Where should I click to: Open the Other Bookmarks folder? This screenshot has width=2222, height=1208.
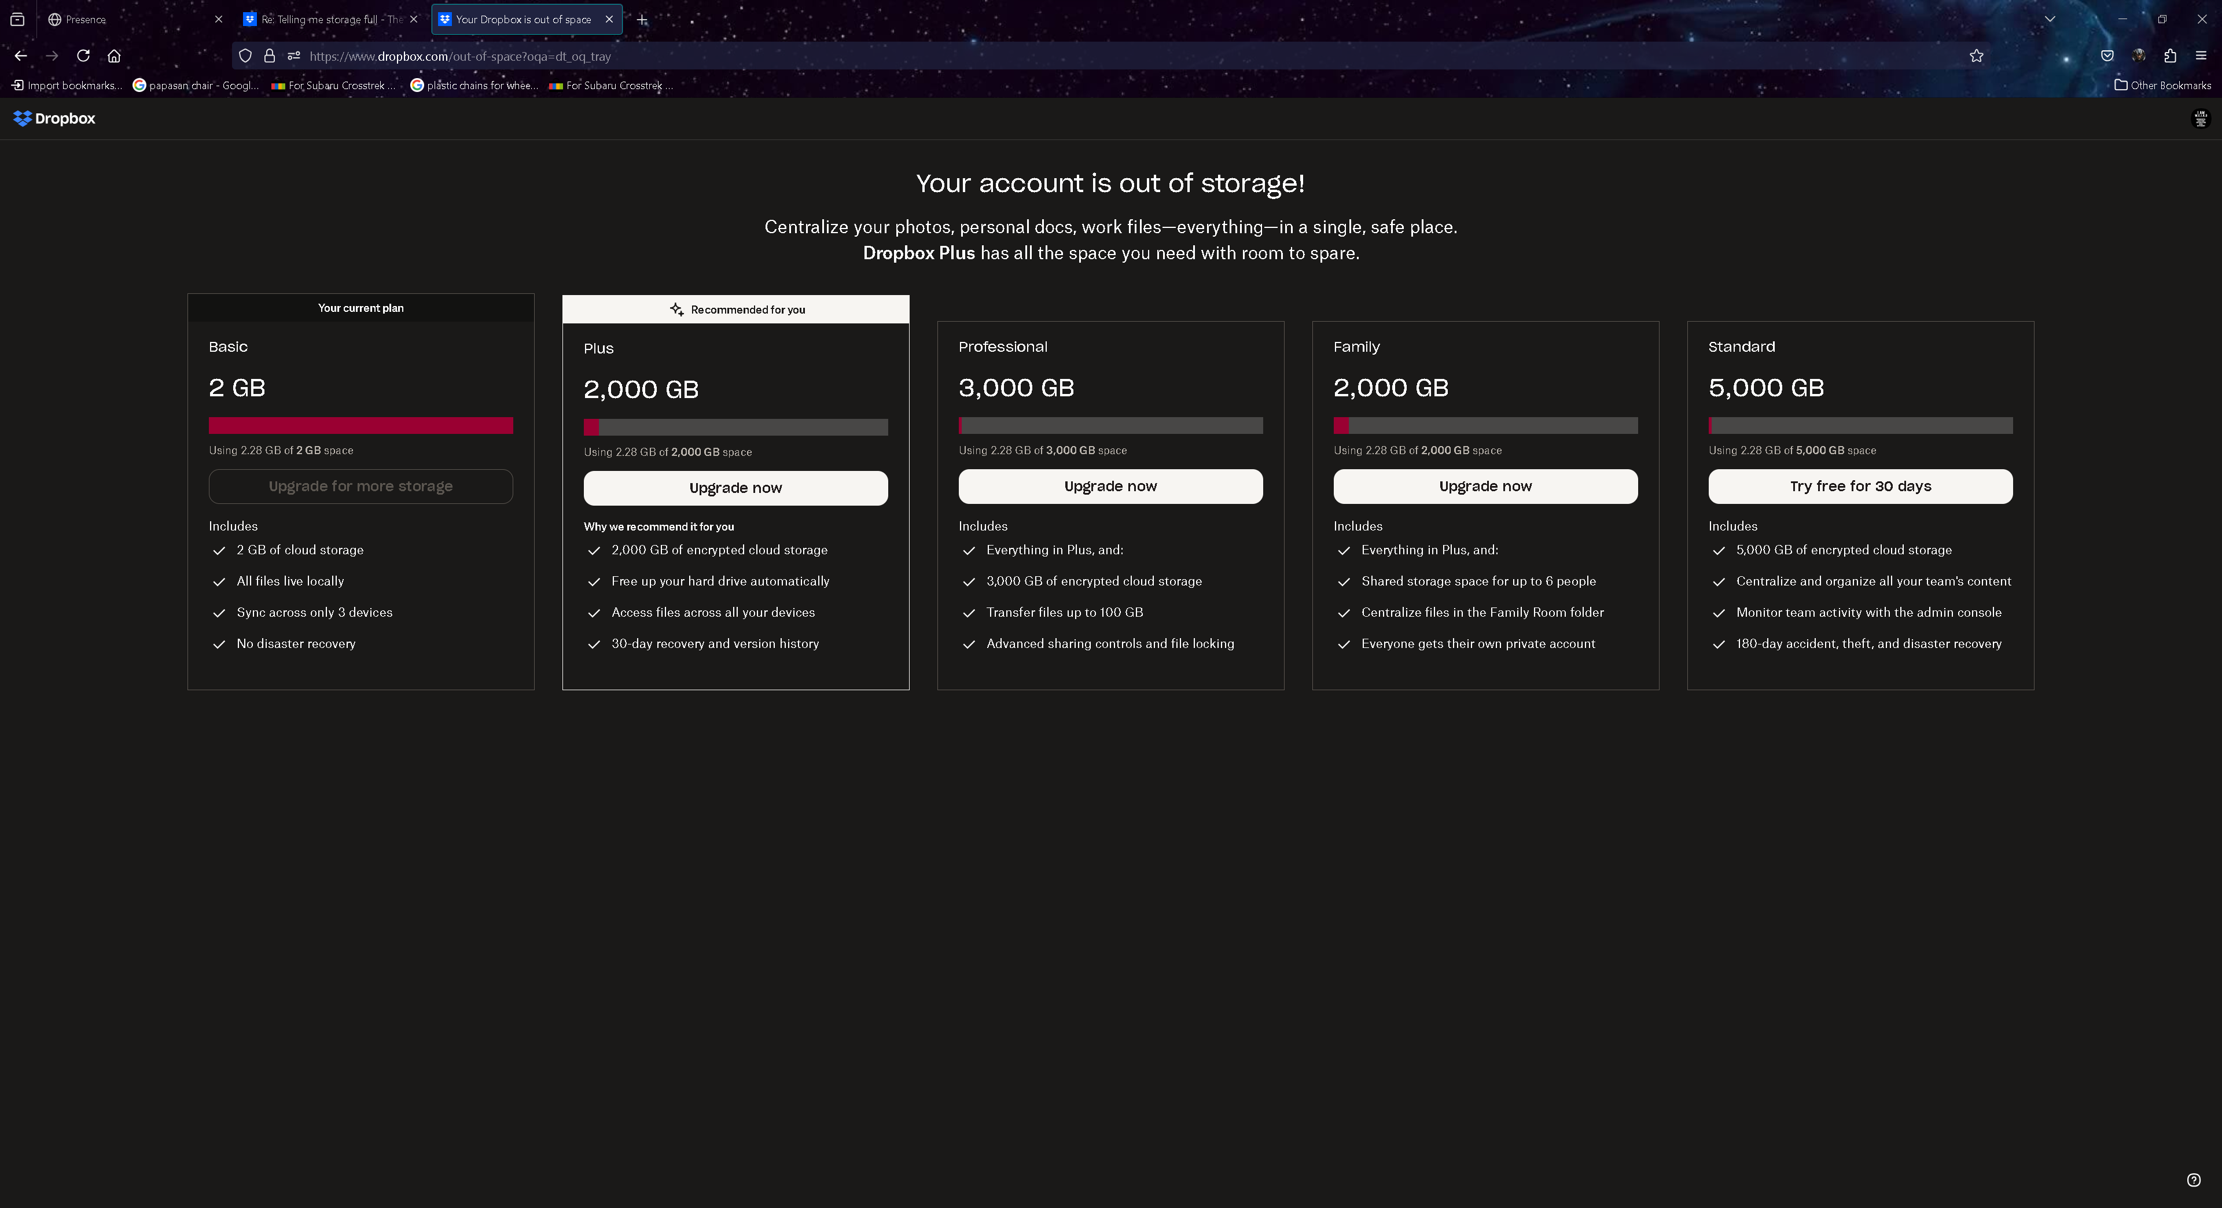[2162, 86]
